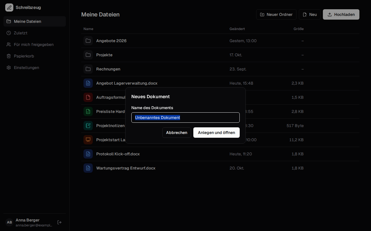The image size is (371, 231).
Task: Click the orange Projektstart presentation icon
Action: 88,140
